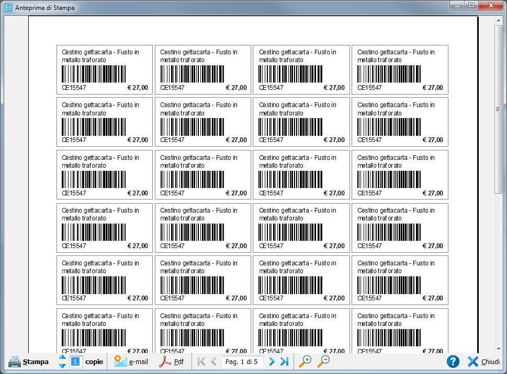Export the preview to Pdf
Viewport: 507px width, 374px height.
click(x=172, y=361)
